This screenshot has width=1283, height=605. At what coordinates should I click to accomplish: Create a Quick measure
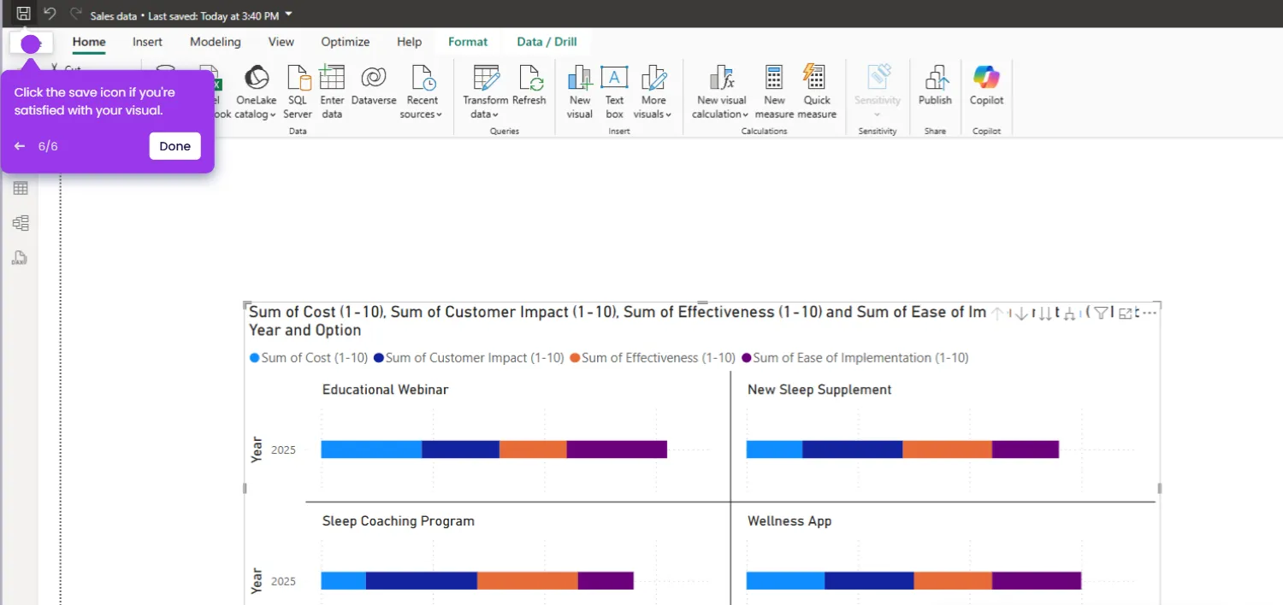[817, 92]
